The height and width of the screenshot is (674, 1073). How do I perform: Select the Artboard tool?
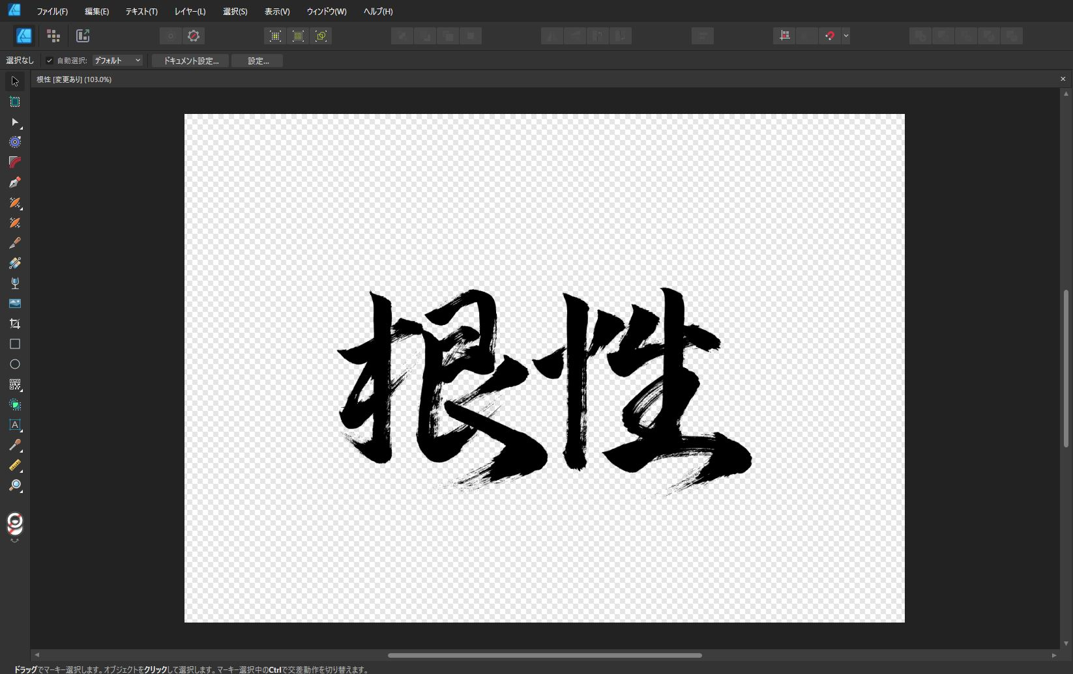(14, 102)
